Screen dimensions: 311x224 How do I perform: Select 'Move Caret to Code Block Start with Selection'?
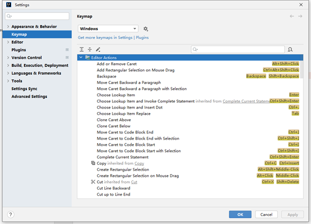click(139, 151)
